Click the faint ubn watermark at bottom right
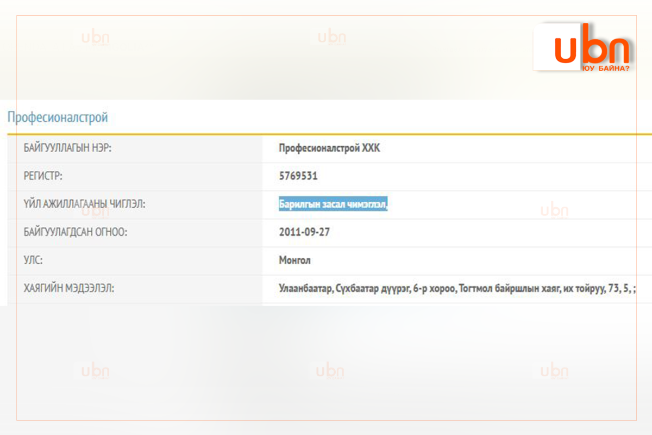This screenshot has height=435, width=652. 554,371
